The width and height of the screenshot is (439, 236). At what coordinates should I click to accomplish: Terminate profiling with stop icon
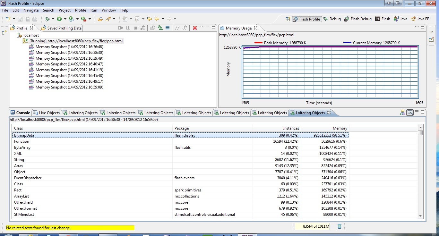[x=136, y=28]
